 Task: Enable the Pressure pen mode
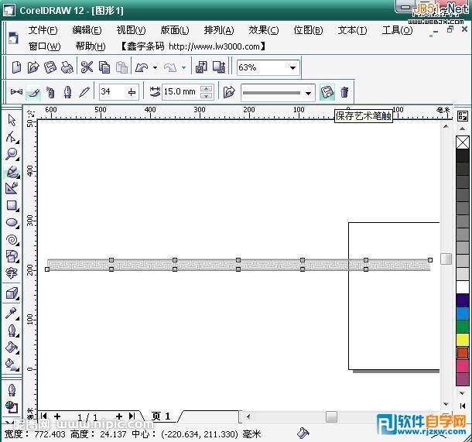(x=84, y=92)
